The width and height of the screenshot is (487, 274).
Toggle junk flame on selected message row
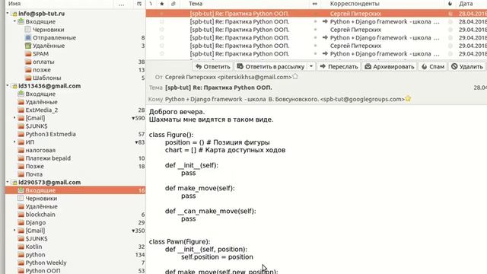[450, 14]
